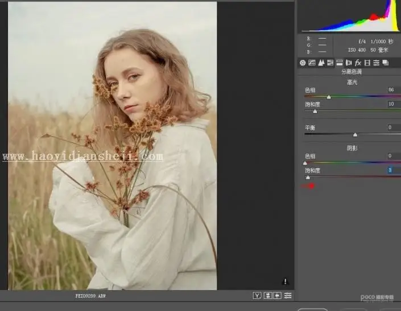Open the Snapshots panel icon

pos(386,63)
